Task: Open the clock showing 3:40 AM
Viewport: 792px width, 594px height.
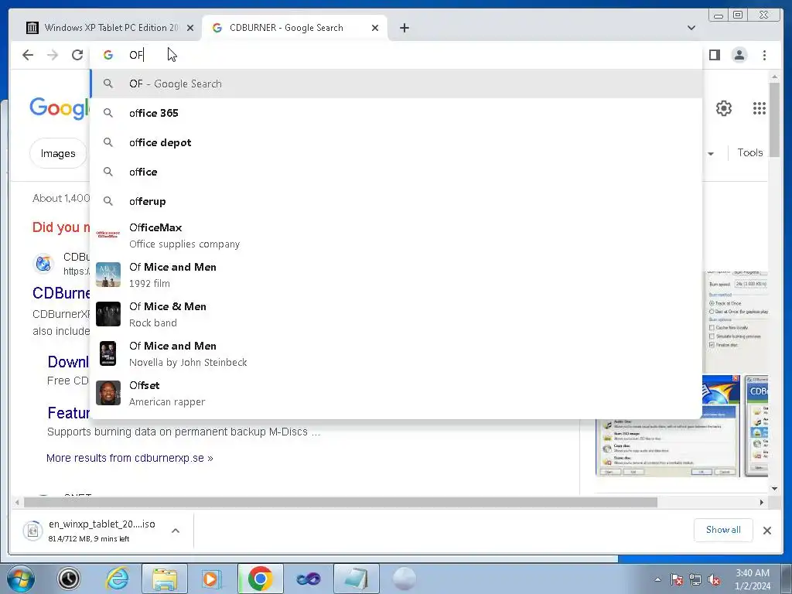Action: (x=753, y=579)
